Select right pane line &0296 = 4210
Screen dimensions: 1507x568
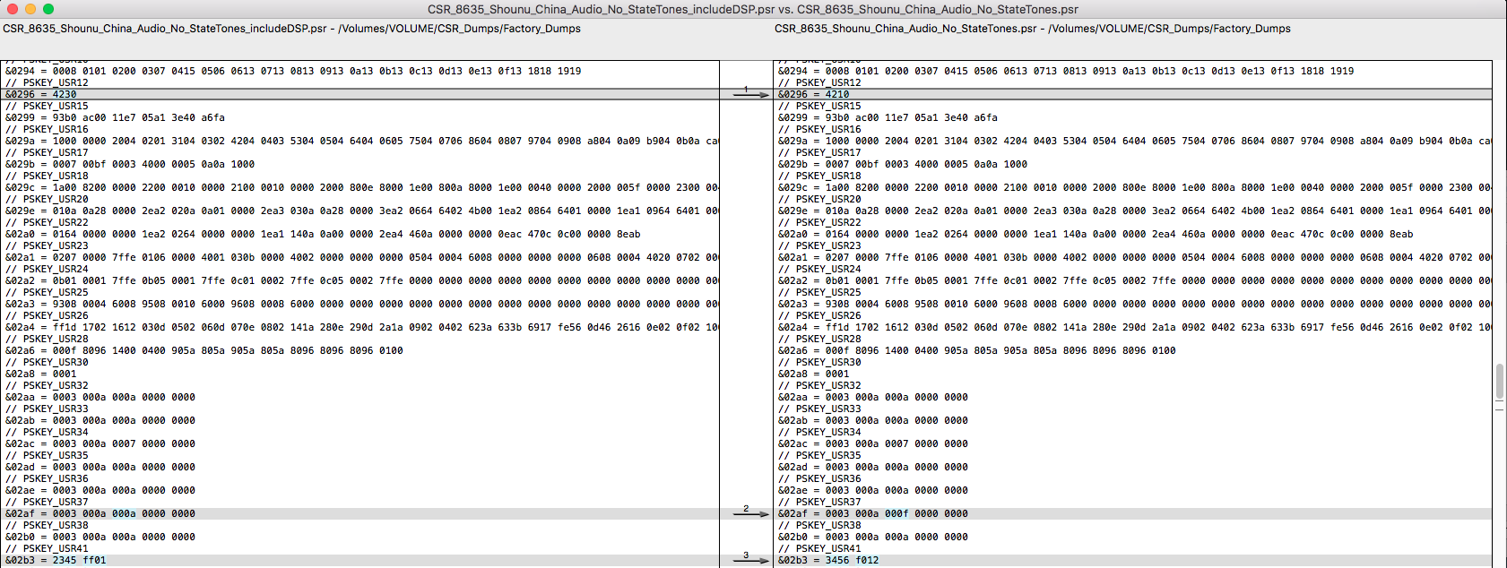pyautogui.click(x=814, y=94)
